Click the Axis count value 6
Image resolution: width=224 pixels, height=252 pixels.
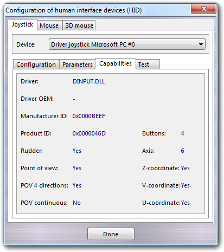(182, 151)
